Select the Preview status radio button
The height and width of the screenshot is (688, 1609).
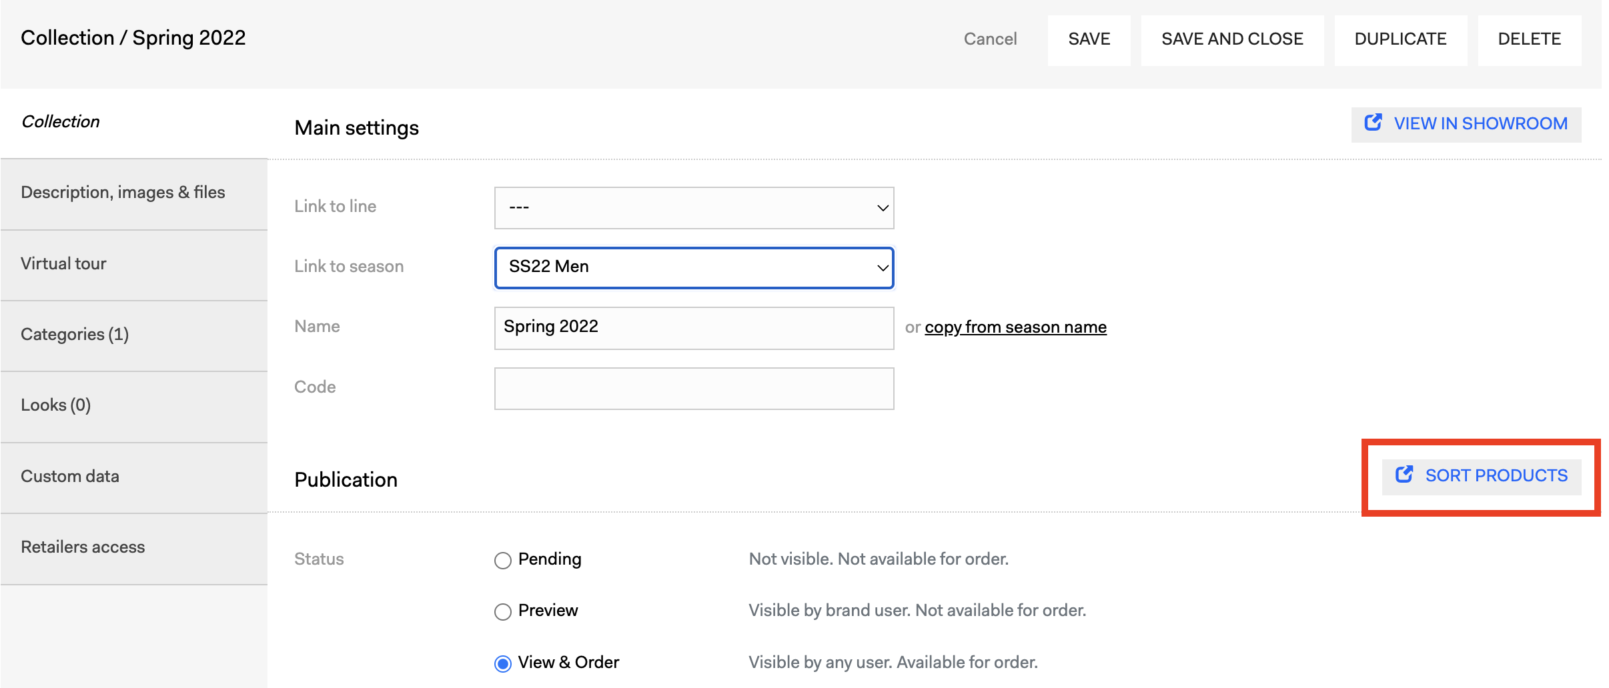503,611
